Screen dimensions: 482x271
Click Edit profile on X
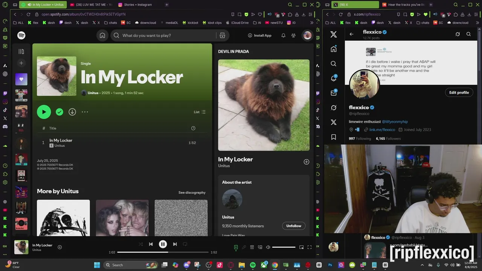pos(459,93)
